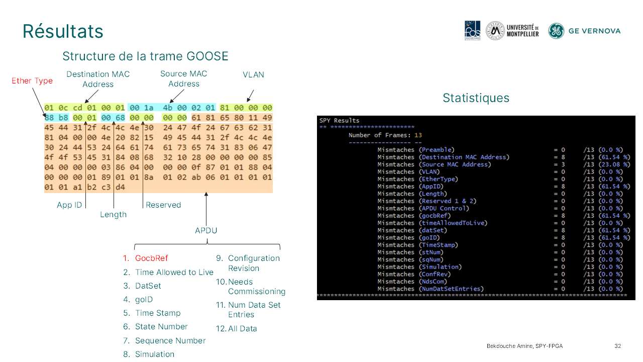643x362 pixels.
Task: Click the red GocbRef list item
Action: click(x=151, y=258)
